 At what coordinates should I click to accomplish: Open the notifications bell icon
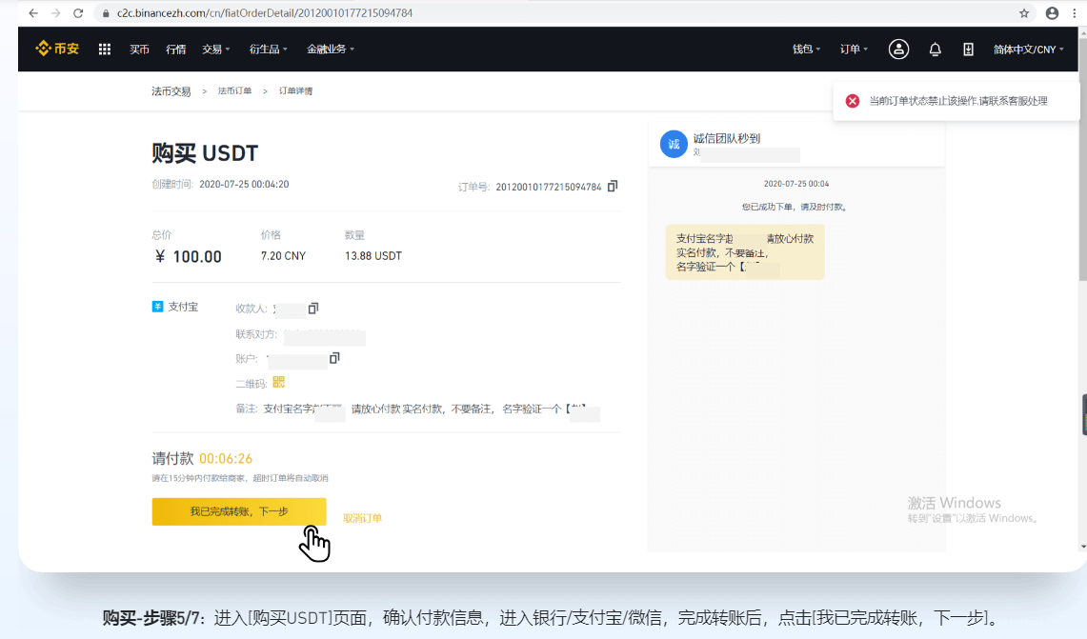point(935,50)
